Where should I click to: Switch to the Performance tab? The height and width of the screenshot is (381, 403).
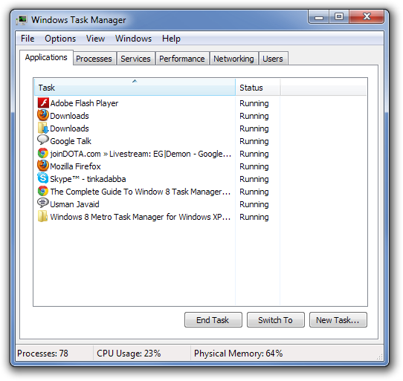(x=182, y=59)
